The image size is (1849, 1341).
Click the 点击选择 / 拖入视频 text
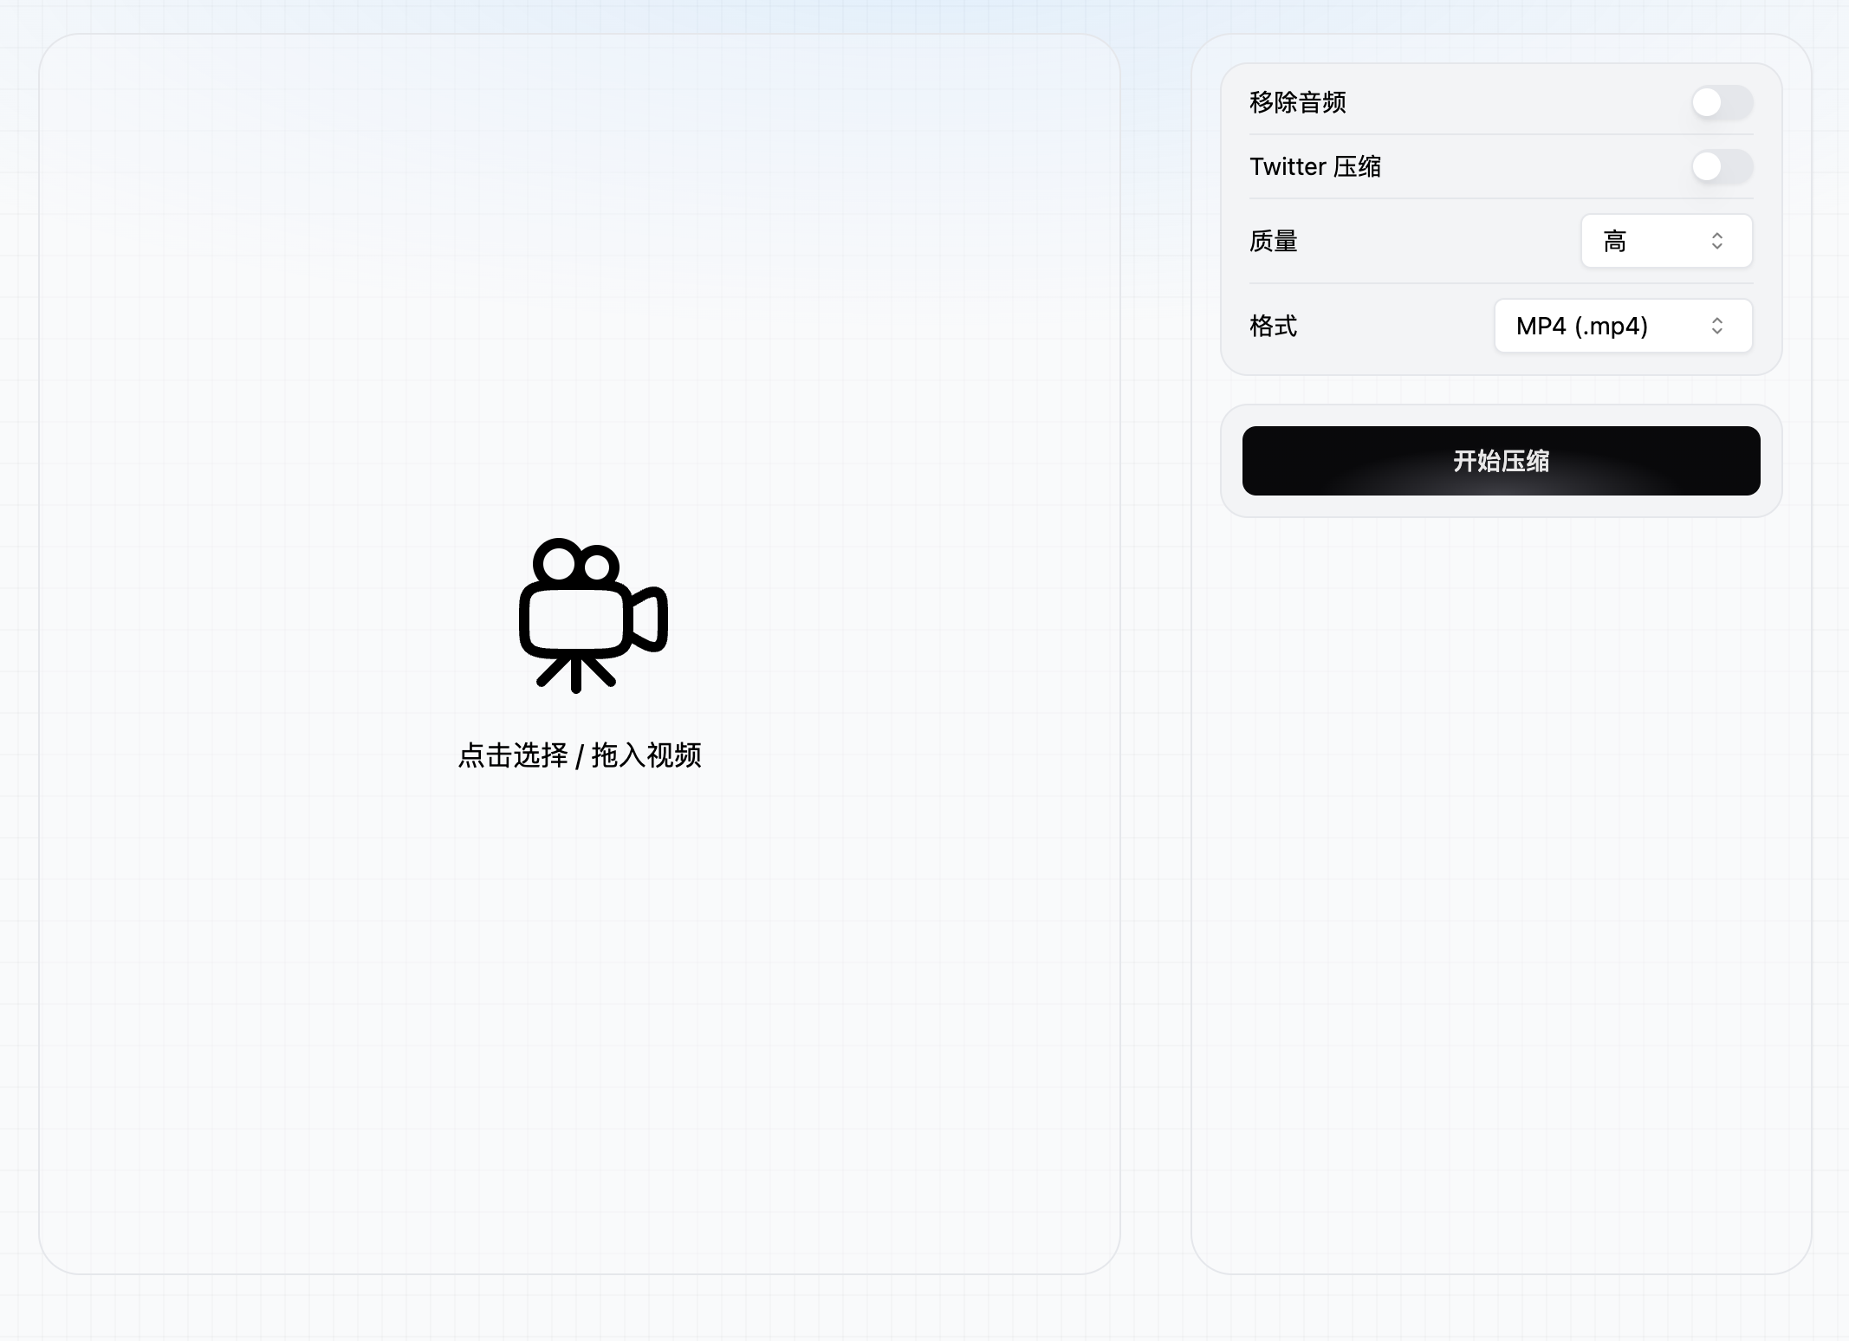580,755
